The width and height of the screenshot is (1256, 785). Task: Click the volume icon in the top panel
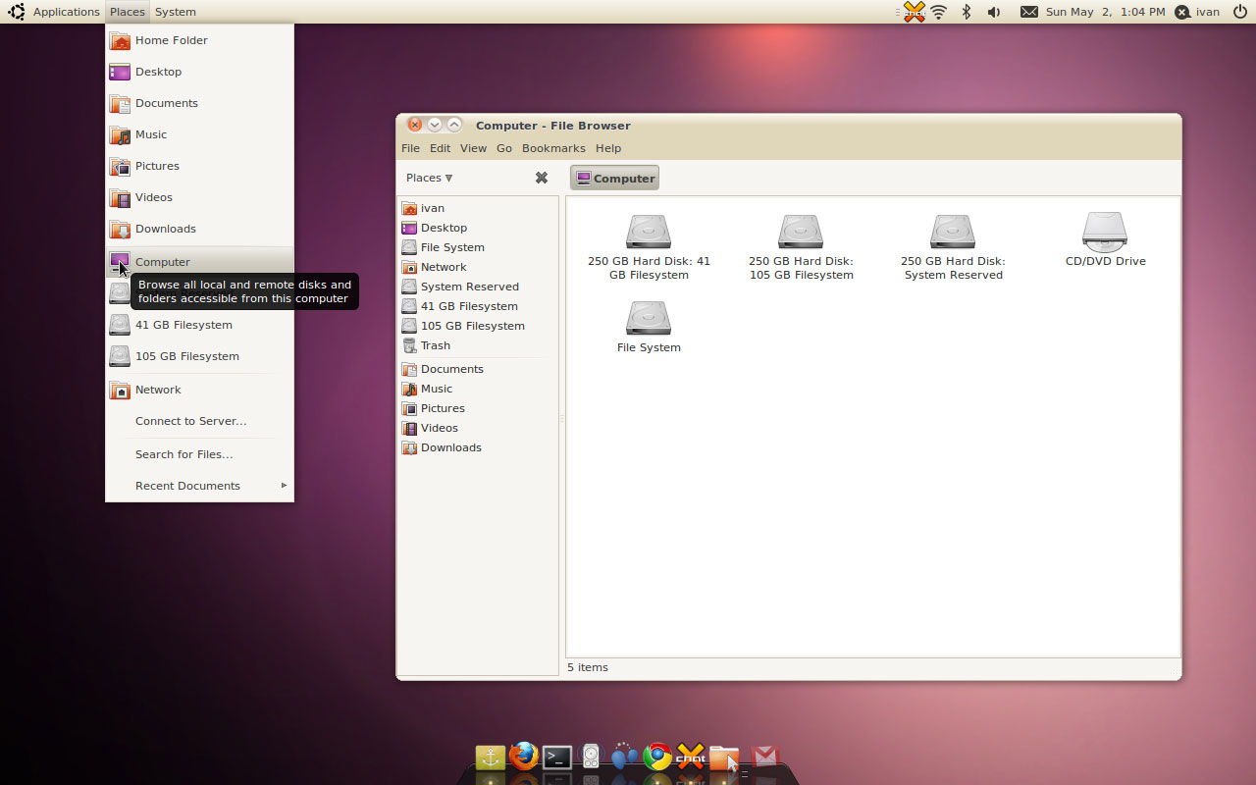(x=994, y=12)
